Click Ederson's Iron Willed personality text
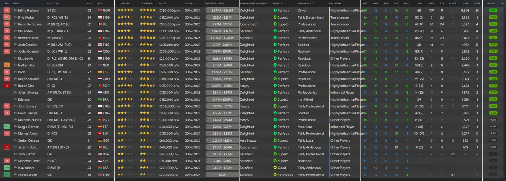506x181 pixels. [305, 99]
